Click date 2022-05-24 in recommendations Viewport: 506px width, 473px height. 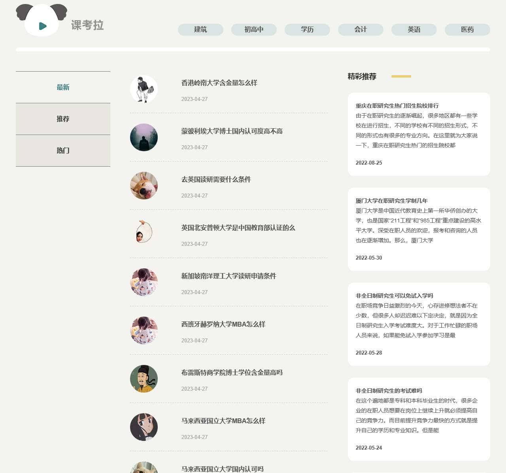coord(368,448)
